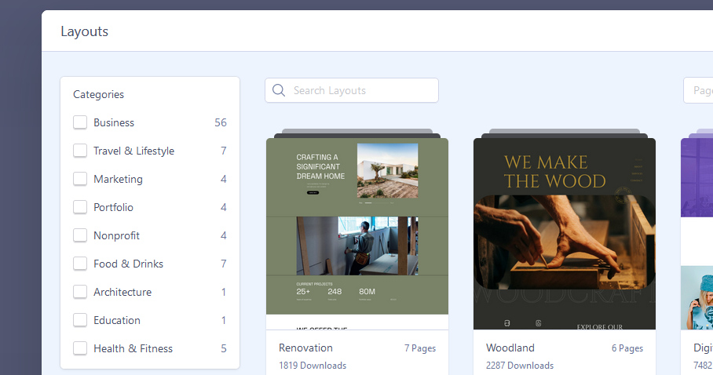Viewport: 713px width, 375px height.
Task: Select the Portfolio category checkbox
Action: [80, 207]
